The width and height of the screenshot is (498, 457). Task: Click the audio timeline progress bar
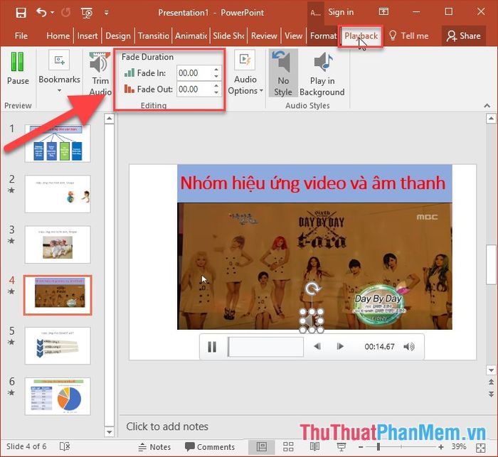point(265,347)
